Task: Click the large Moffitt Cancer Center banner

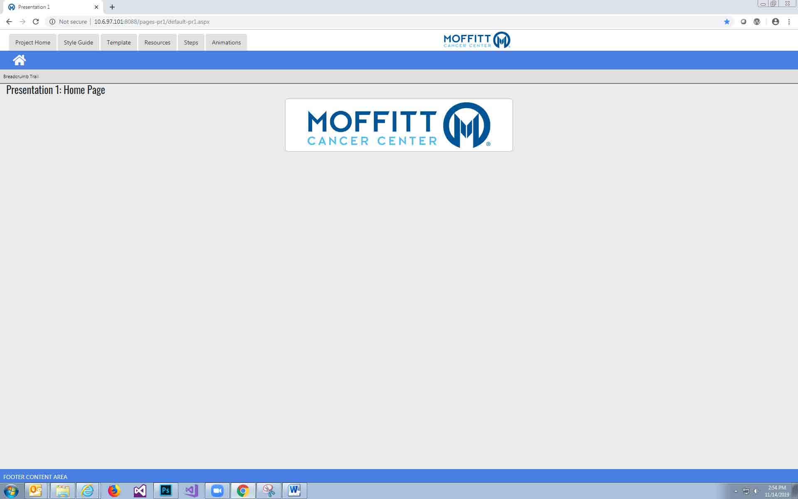Action: [x=399, y=125]
